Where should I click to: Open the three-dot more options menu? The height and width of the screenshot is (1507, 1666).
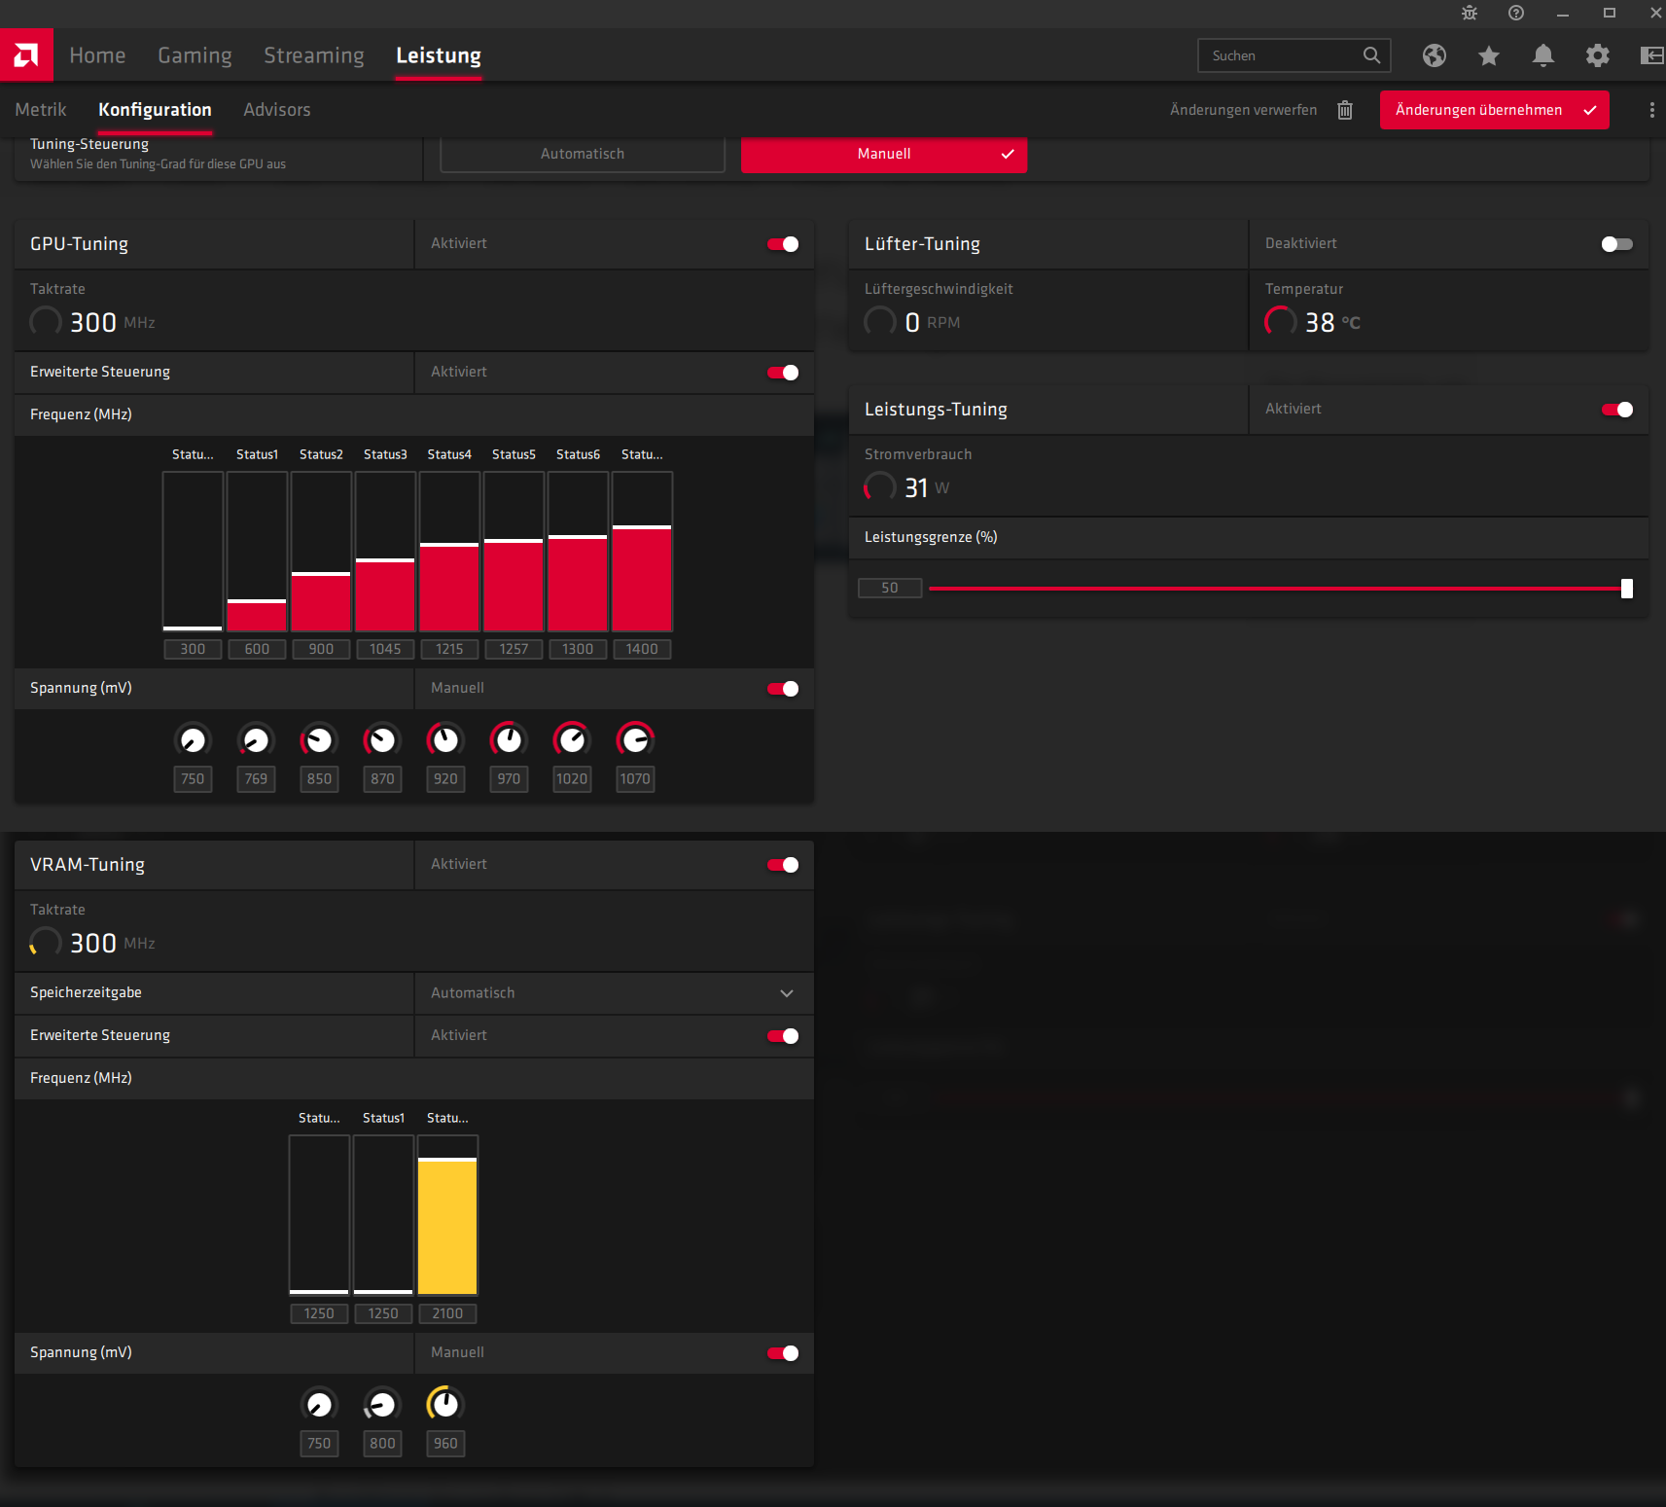coord(1651,110)
